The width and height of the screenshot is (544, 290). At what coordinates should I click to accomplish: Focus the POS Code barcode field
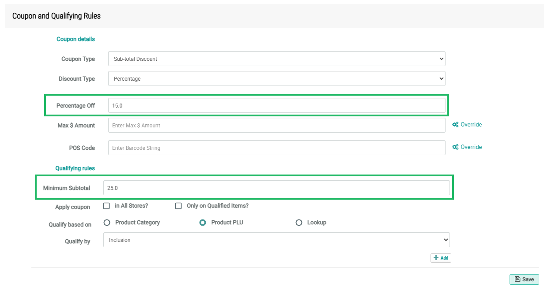[x=276, y=148]
